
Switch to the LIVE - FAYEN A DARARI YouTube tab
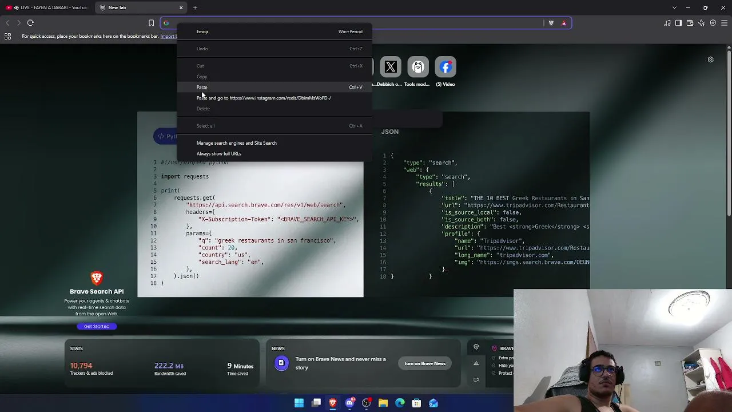(47, 7)
